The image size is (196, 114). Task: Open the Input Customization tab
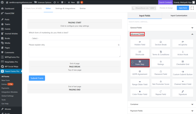pos(179,16)
